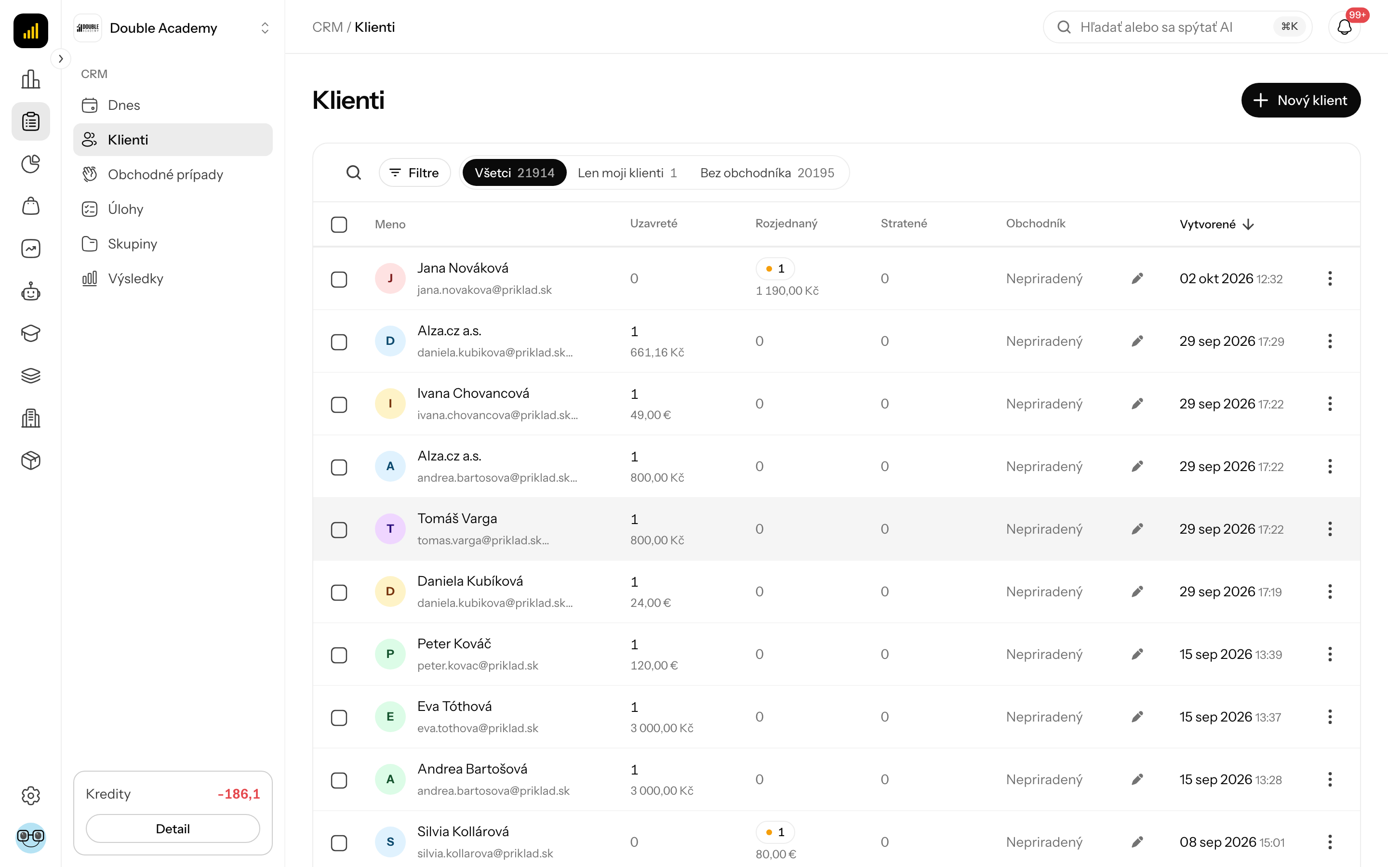Open the shopping bag sidebar icon
The height and width of the screenshot is (867, 1388).
point(30,207)
